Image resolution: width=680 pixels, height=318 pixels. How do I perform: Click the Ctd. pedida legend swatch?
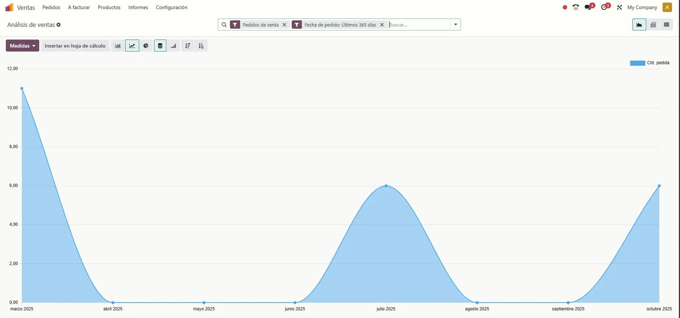click(637, 63)
